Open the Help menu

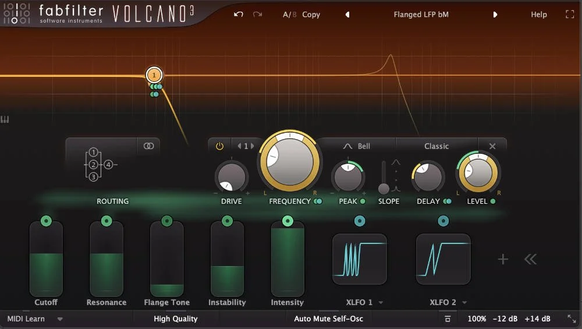tap(538, 15)
